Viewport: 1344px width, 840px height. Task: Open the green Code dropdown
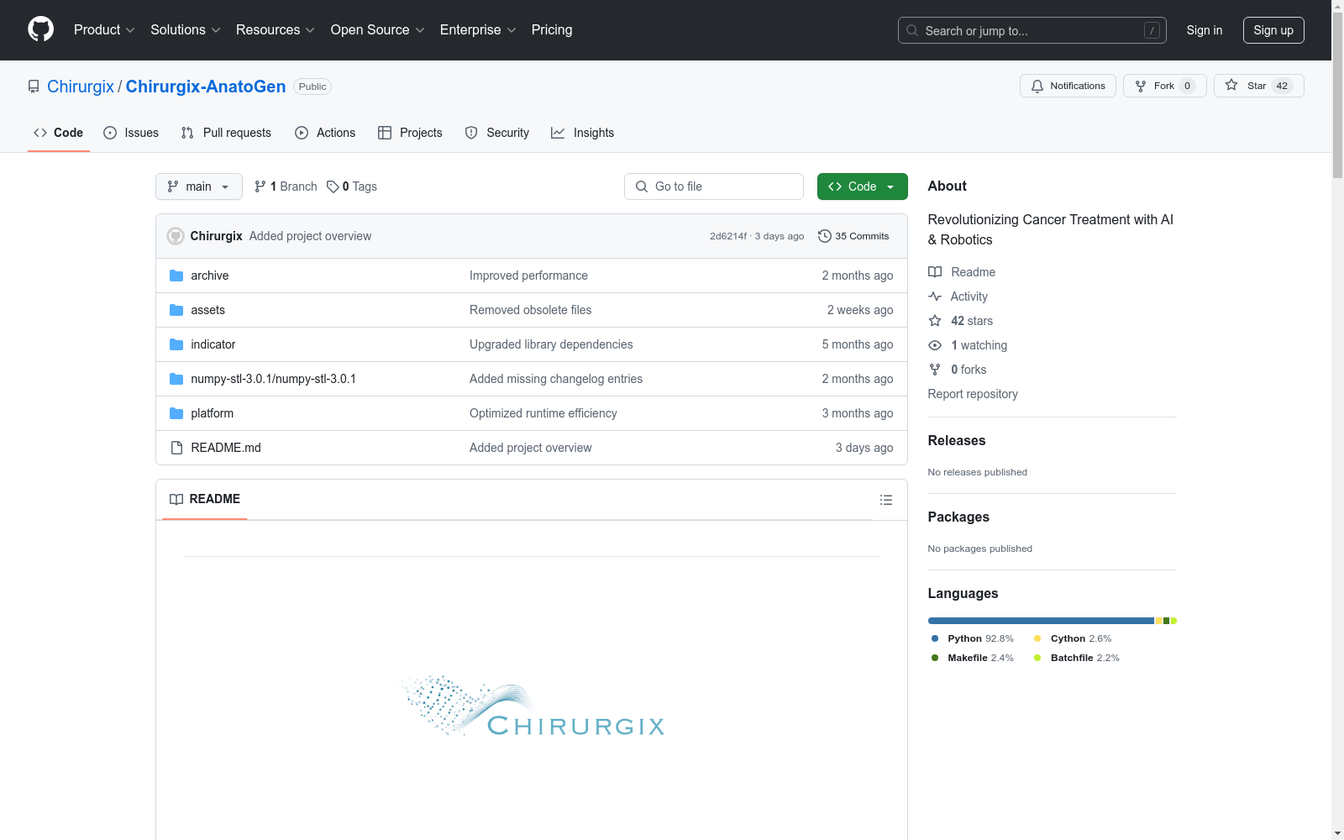tap(862, 186)
